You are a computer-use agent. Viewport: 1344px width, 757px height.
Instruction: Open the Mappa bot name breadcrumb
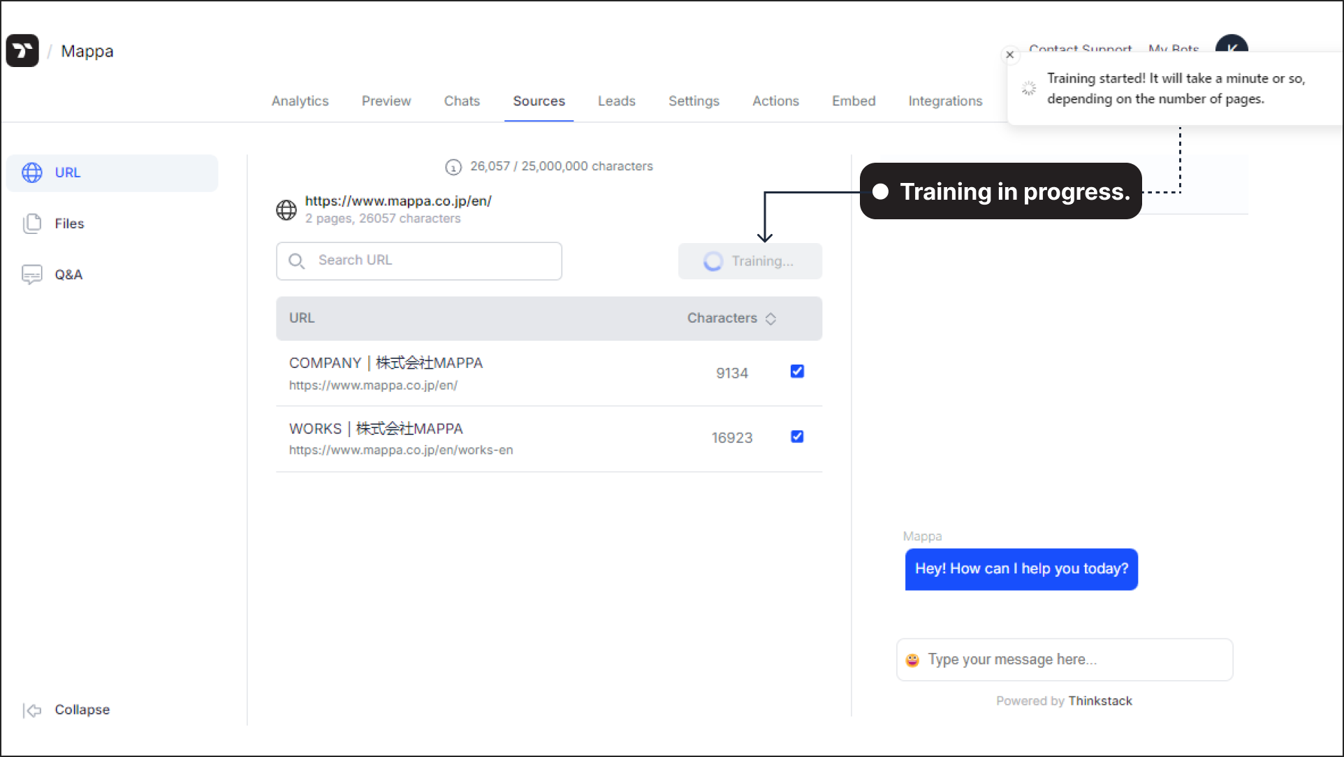point(87,51)
